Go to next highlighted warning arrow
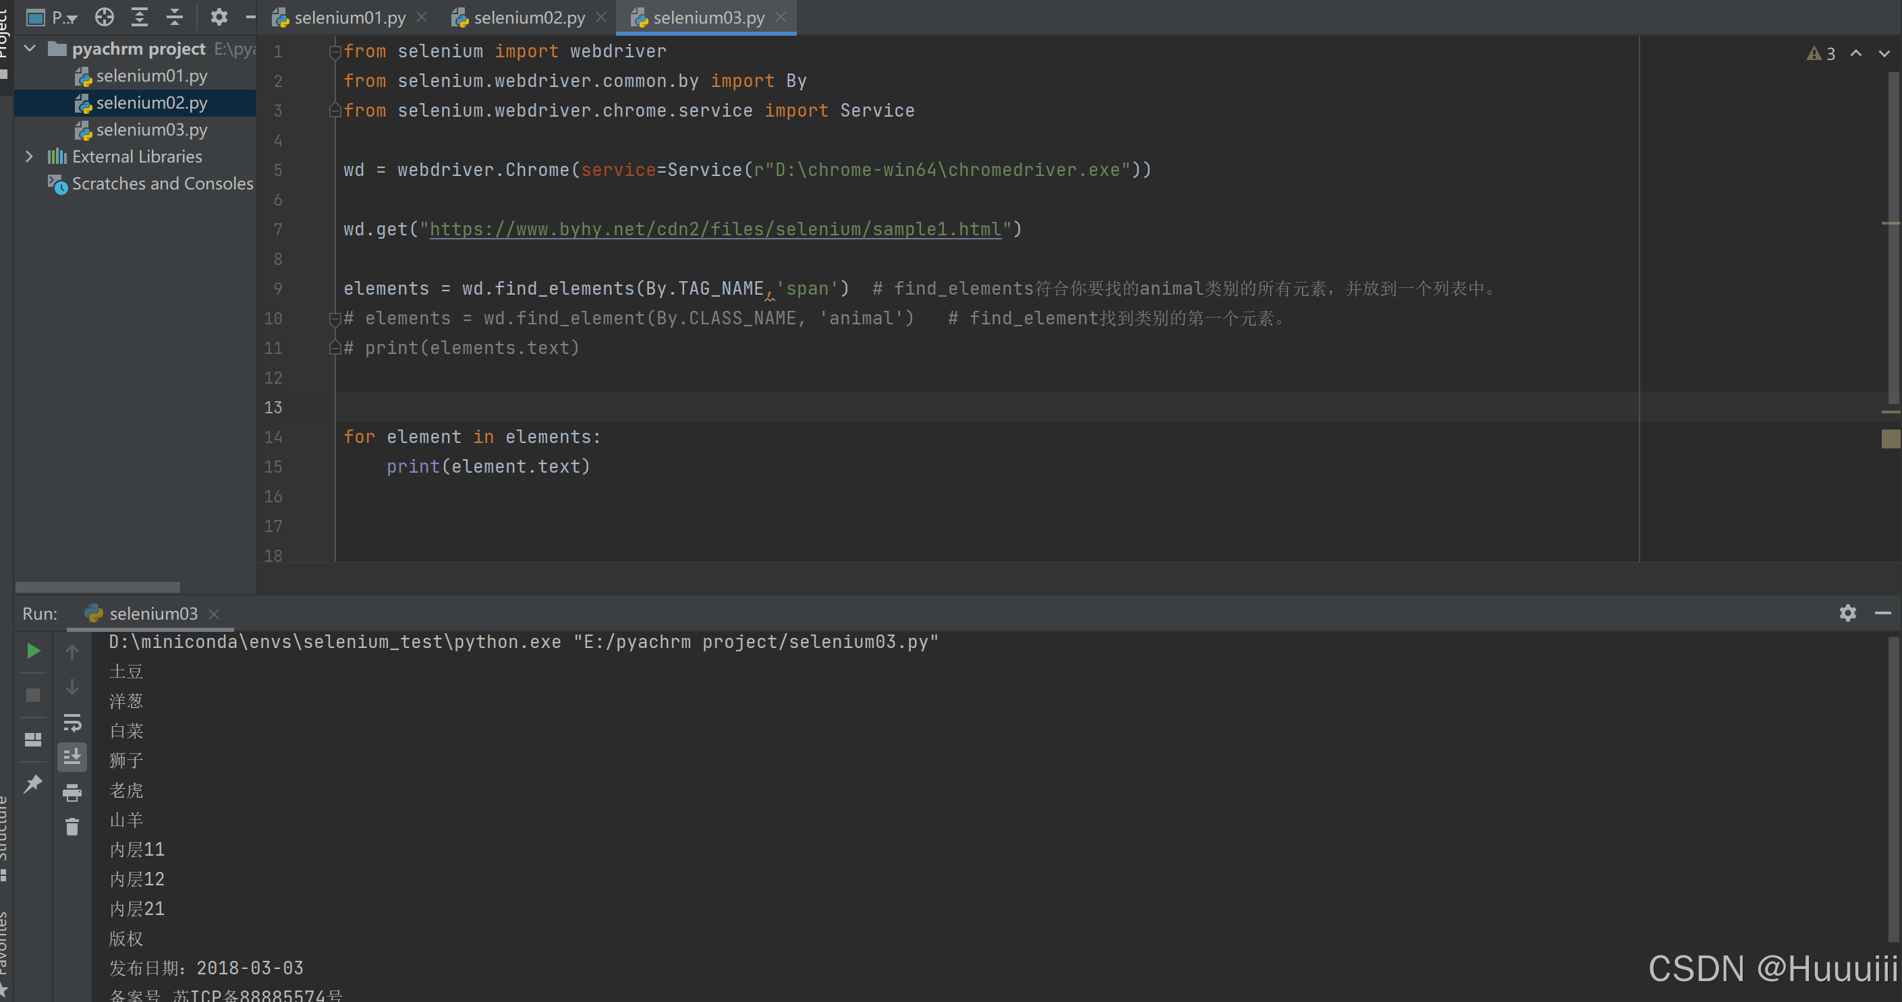Image resolution: width=1902 pixels, height=1002 pixels. tap(1883, 54)
